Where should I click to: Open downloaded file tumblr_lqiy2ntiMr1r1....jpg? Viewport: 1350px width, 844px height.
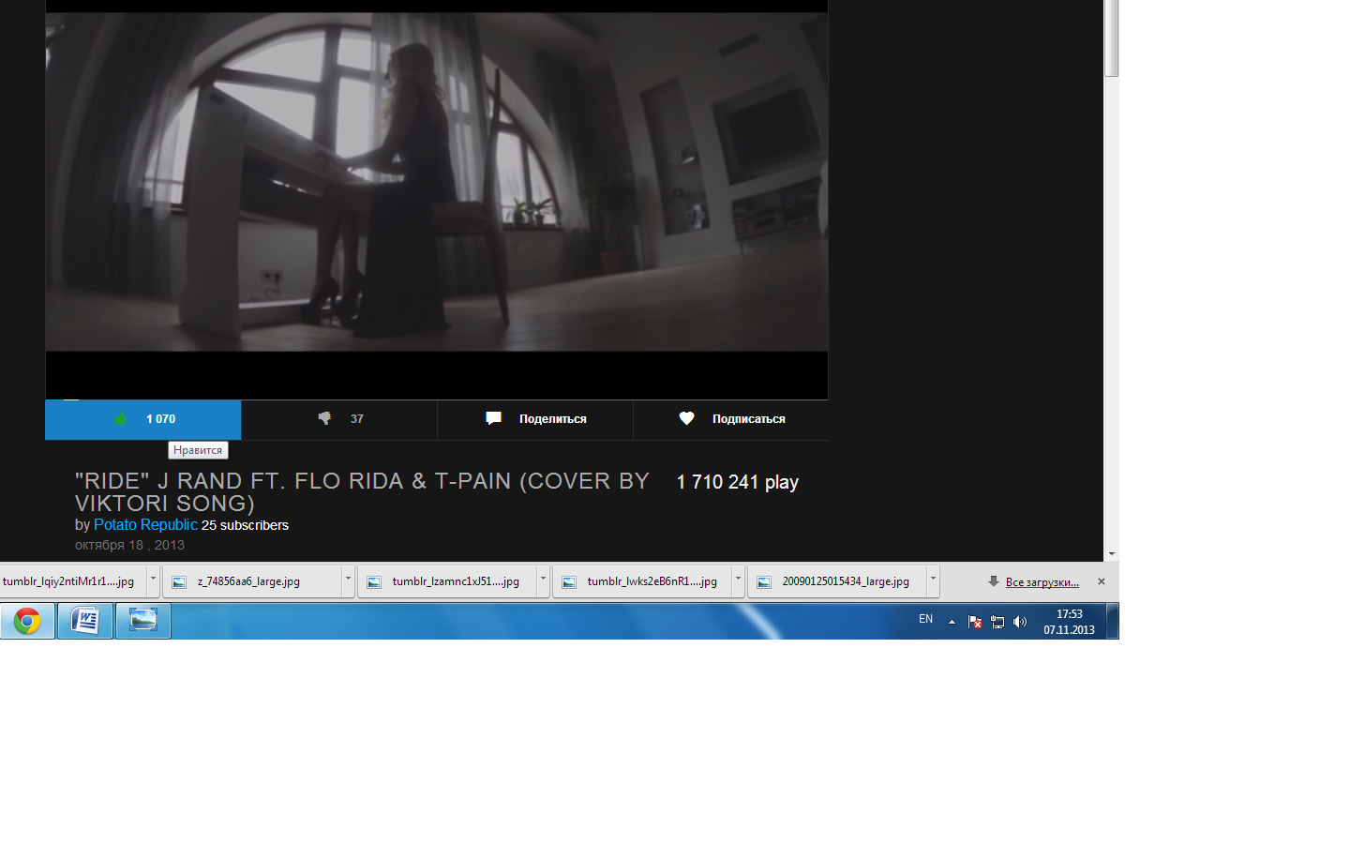(x=73, y=581)
